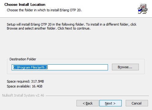Viewport: 152px width, 110px height.
Task: Click the Space available: 16.4GB text
Action: [x=24, y=86]
